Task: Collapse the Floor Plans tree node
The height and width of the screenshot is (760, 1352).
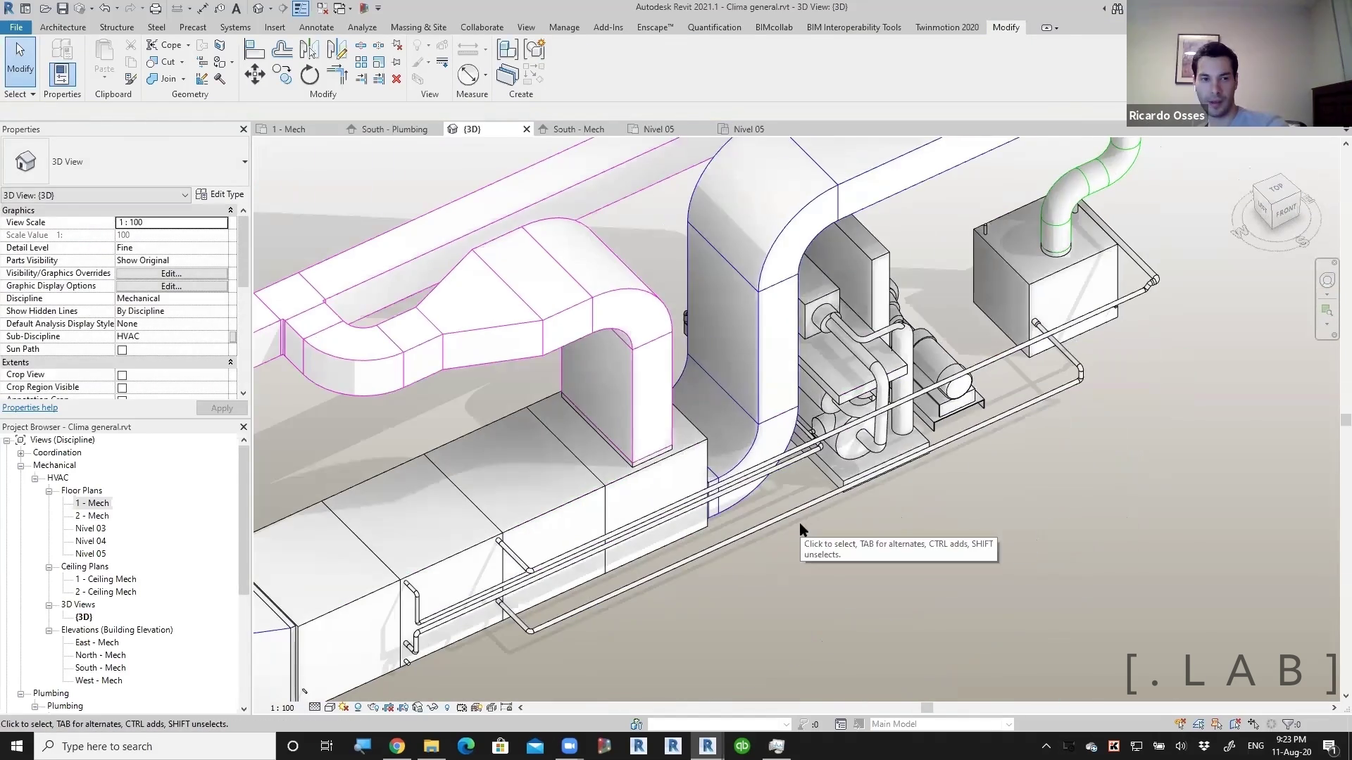Action: click(49, 491)
